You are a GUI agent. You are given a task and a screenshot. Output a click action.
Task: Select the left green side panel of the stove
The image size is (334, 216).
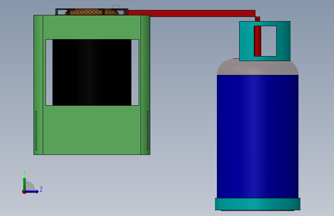pos(39,85)
